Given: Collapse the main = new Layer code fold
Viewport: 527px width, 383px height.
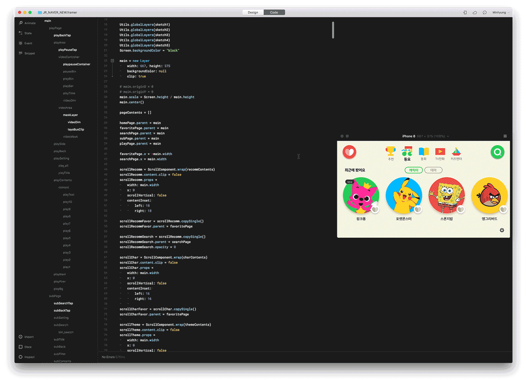Looking at the screenshot, I should (112, 60).
